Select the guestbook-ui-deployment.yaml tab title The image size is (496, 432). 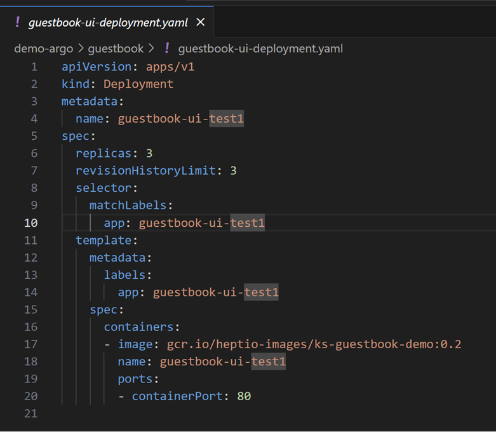tap(108, 23)
